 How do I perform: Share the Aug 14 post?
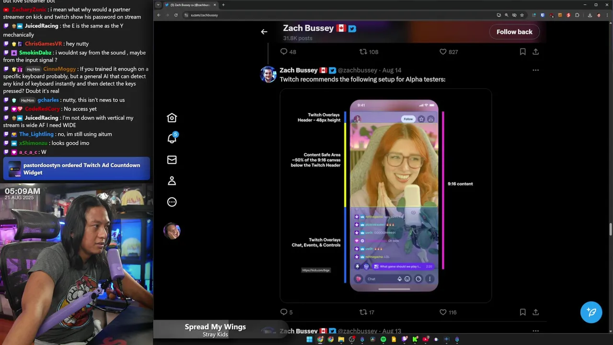535,312
